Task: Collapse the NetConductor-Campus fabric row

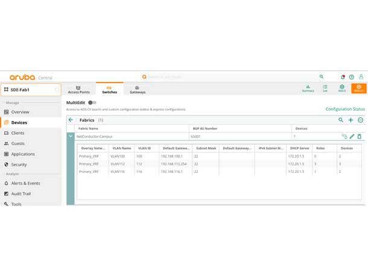Action: [x=71, y=137]
